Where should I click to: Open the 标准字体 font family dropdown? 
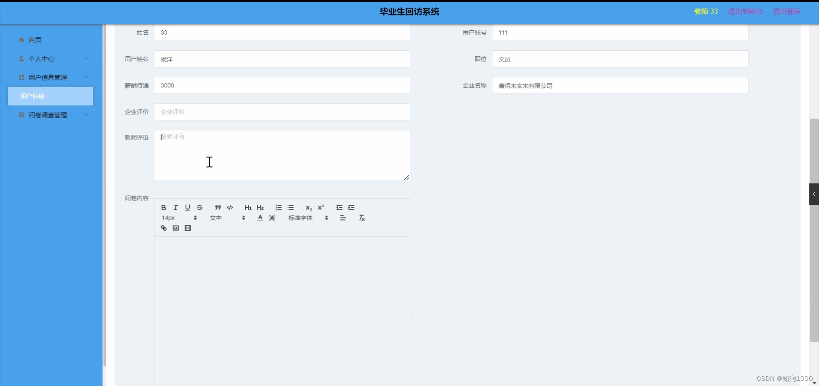click(305, 218)
